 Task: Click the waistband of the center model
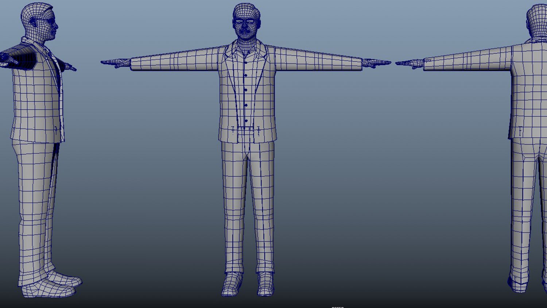click(246, 130)
